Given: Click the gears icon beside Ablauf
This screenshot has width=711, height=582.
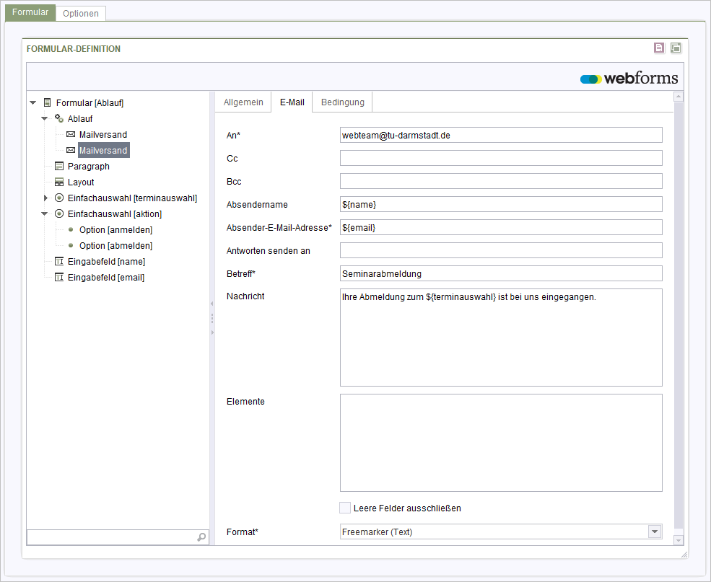Looking at the screenshot, I should (x=59, y=118).
